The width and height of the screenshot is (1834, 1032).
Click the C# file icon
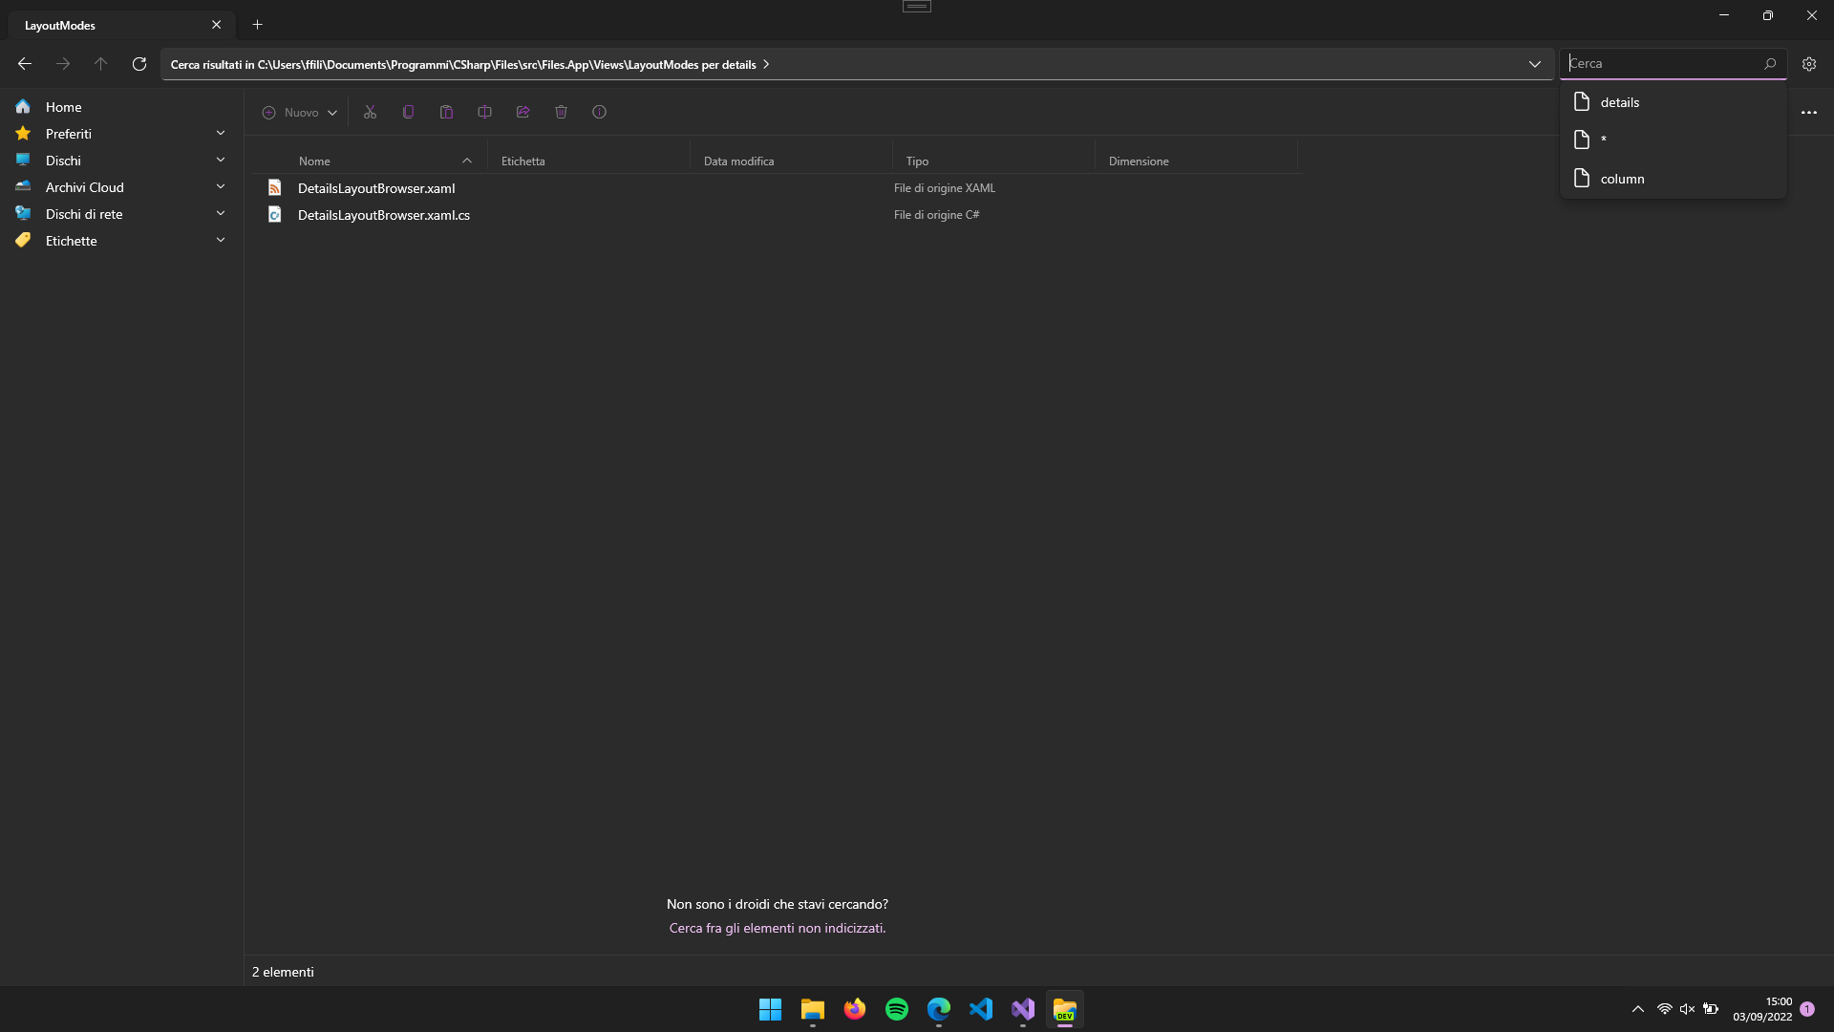pyautogui.click(x=274, y=214)
